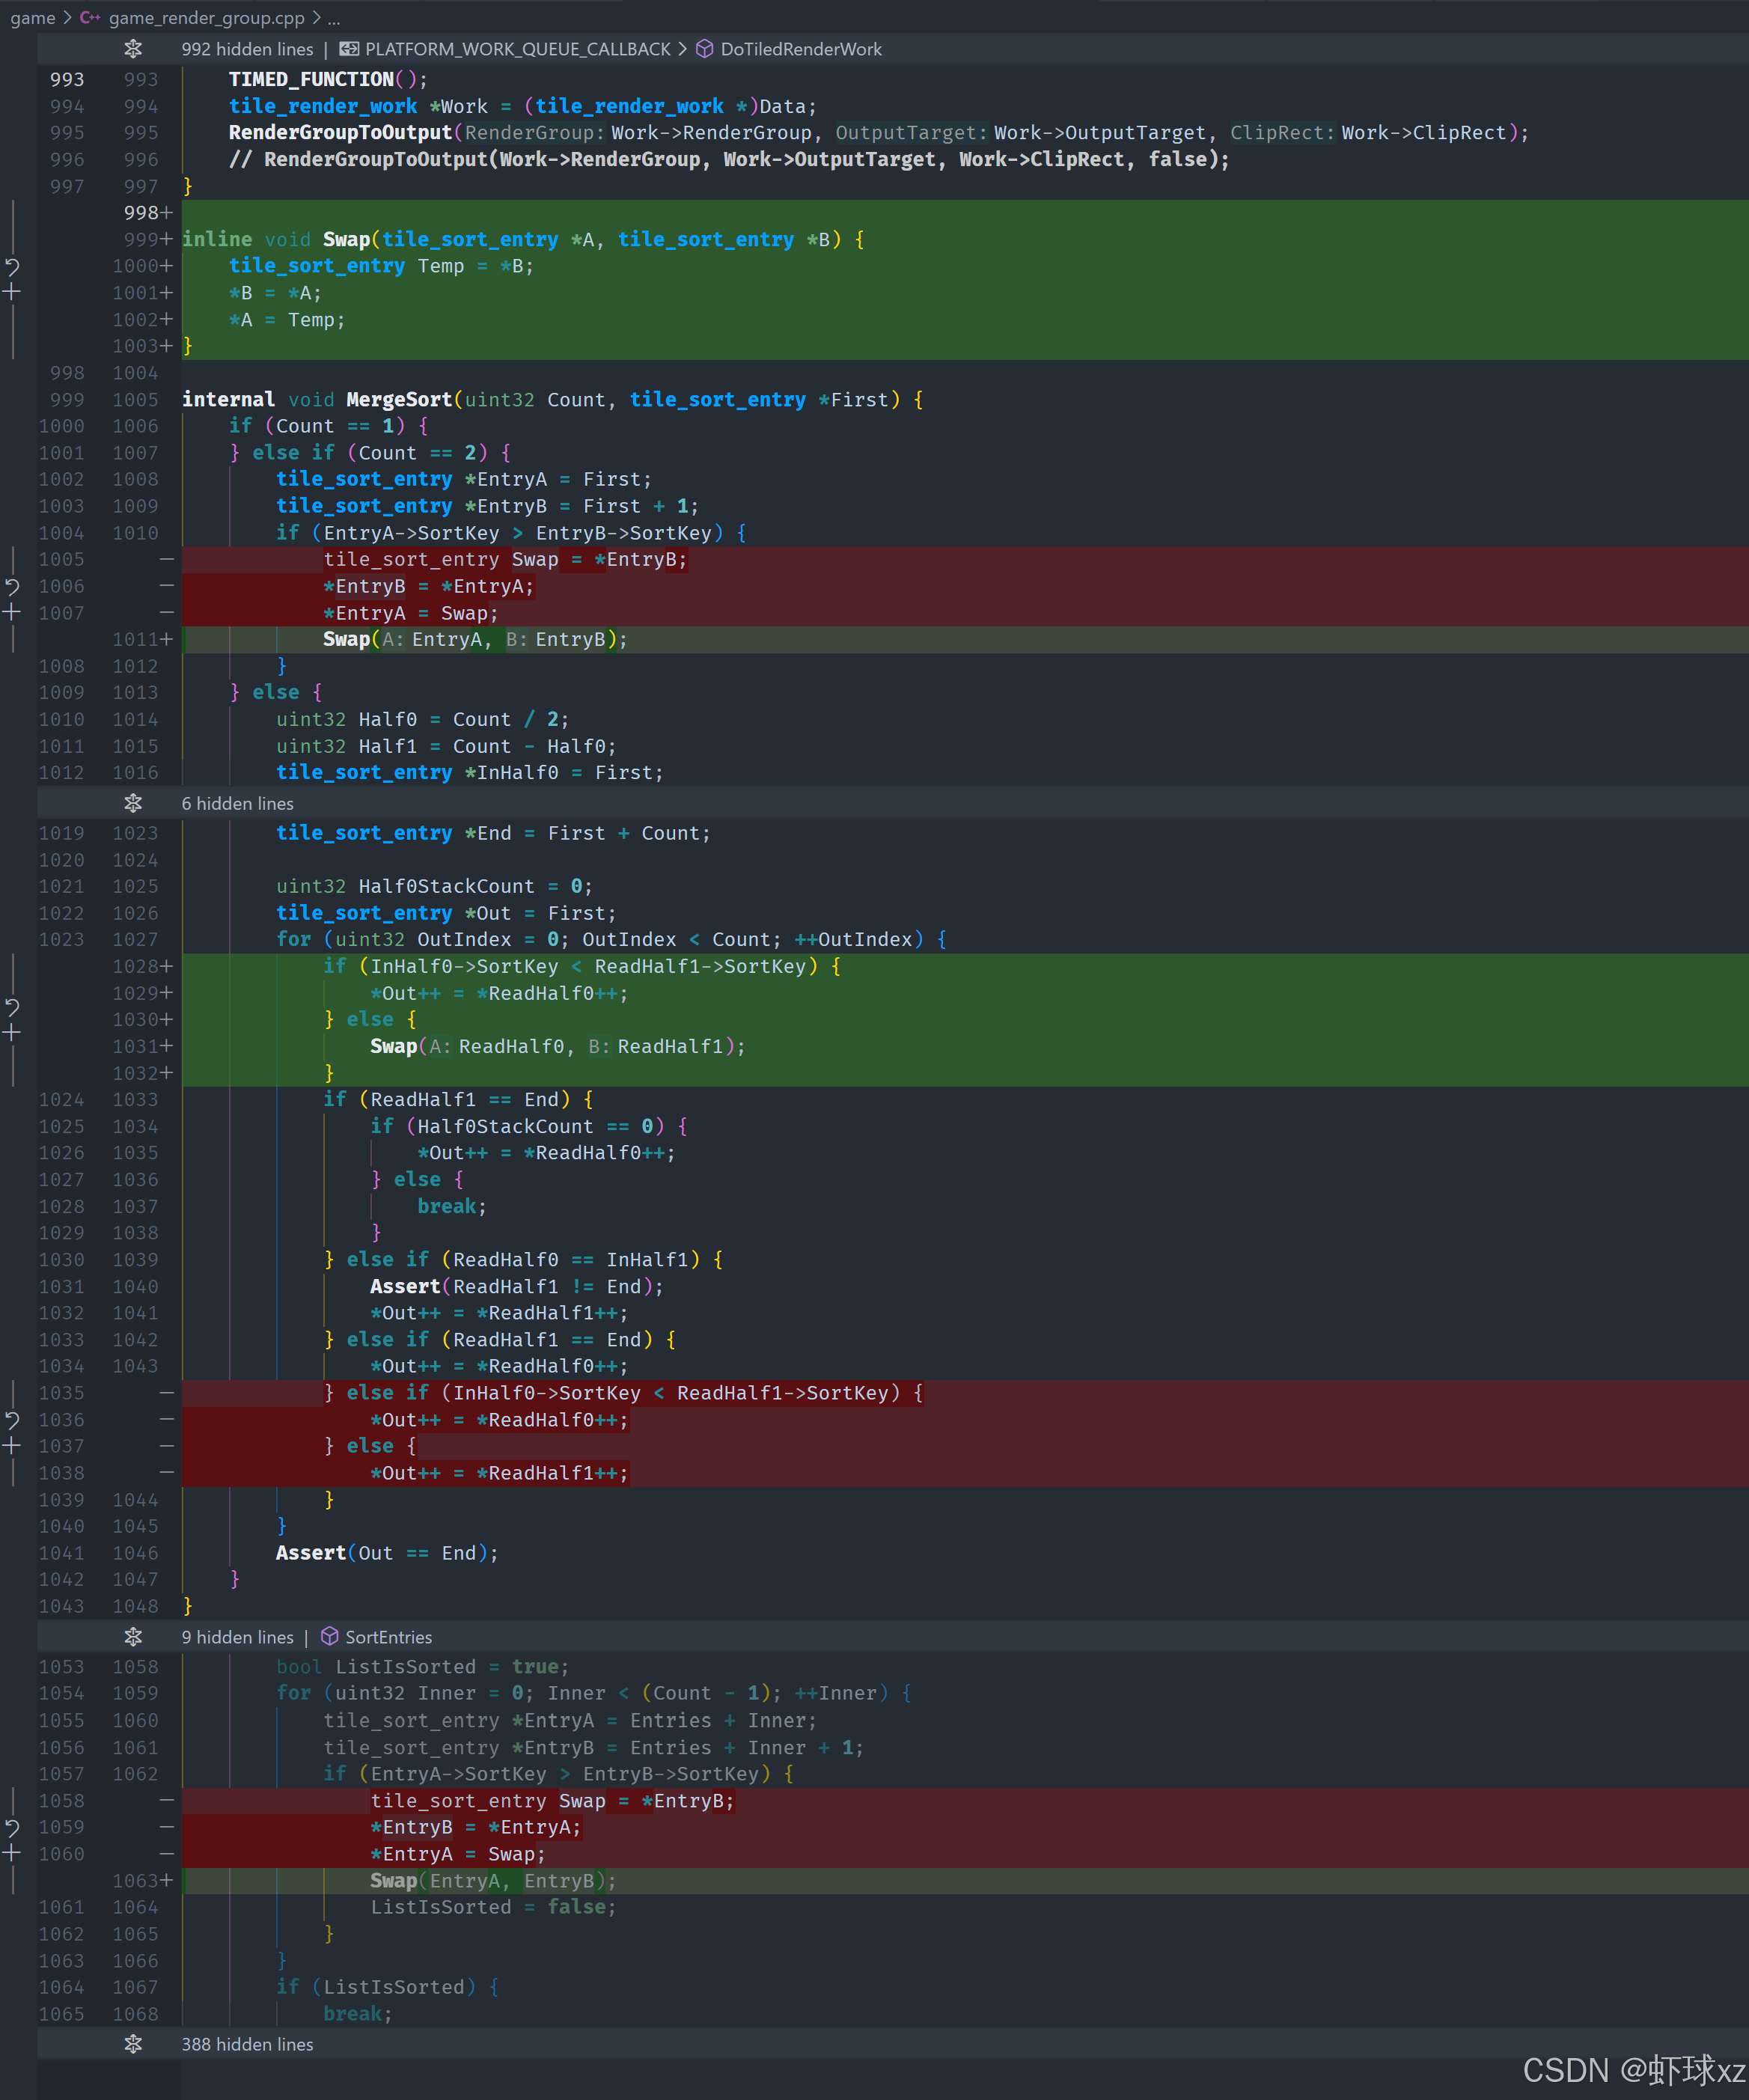Click the MergeSort function name

coord(399,400)
